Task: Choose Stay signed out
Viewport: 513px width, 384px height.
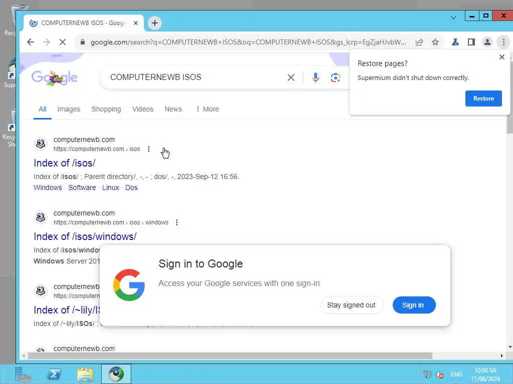Action: click(x=351, y=305)
